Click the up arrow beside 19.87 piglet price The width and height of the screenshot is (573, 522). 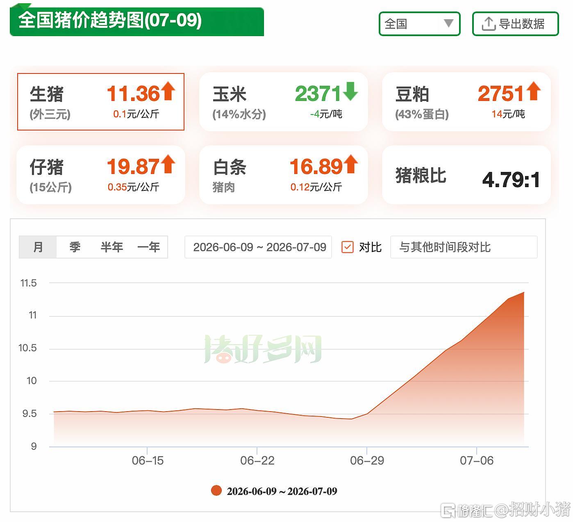click(x=168, y=164)
